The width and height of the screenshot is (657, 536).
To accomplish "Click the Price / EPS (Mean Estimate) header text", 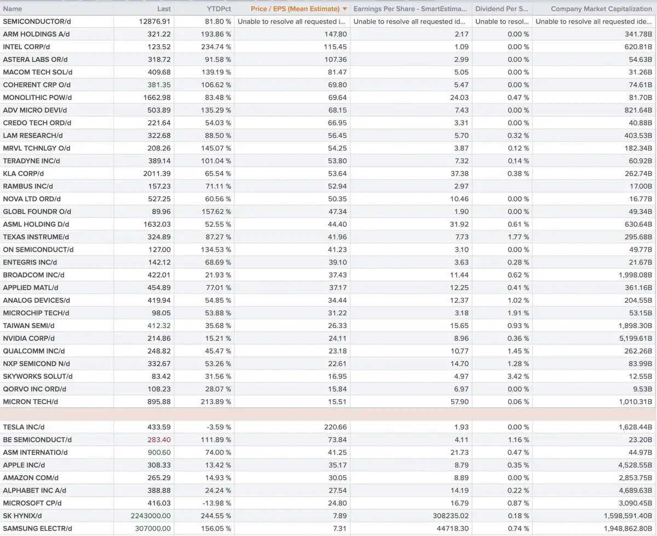I will (295, 9).
